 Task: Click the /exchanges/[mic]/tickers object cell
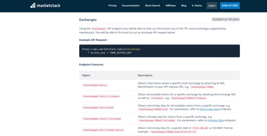pyautogui.click(x=101, y=96)
